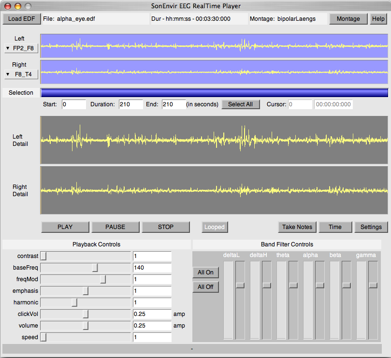Click the Band Filter Controls heading
Viewport: 391px width, 358px height.
pos(287,244)
